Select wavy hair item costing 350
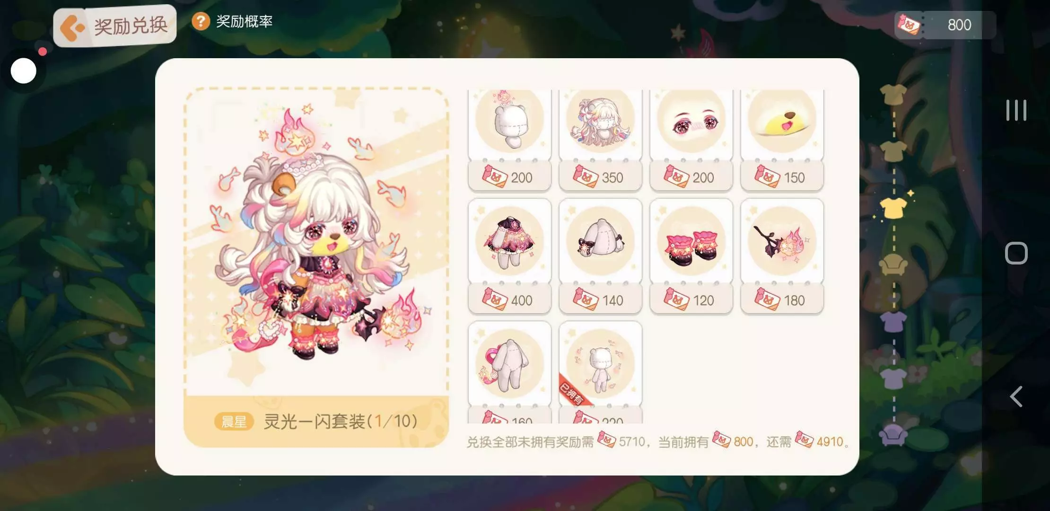This screenshot has width=1050, height=511. (x=600, y=140)
